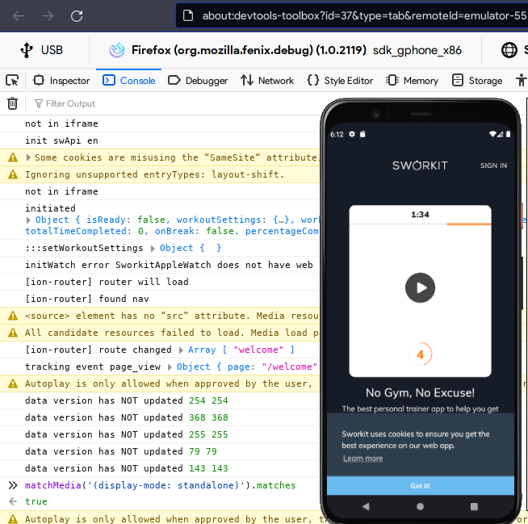Click the SD card icon in phone status bar
This screenshot has width=528, height=524.
click(x=362, y=134)
